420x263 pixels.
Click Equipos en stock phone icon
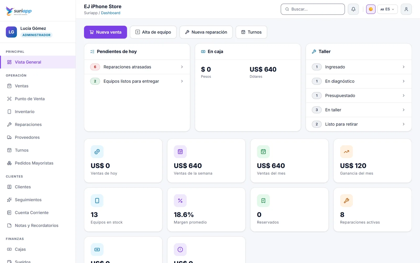[97, 201]
